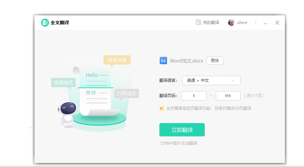Click the Word范文.docx file name
The image size is (304, 167).
click(186, 61)
